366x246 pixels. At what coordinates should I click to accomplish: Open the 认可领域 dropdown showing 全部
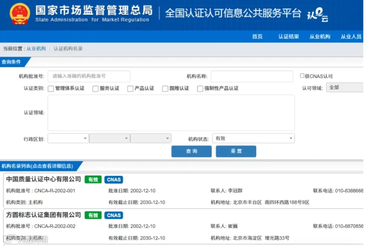(345, 88)
